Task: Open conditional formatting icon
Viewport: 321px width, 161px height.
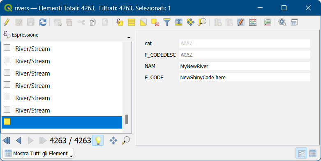Action: pyautogui.click(x=268, y=22)
